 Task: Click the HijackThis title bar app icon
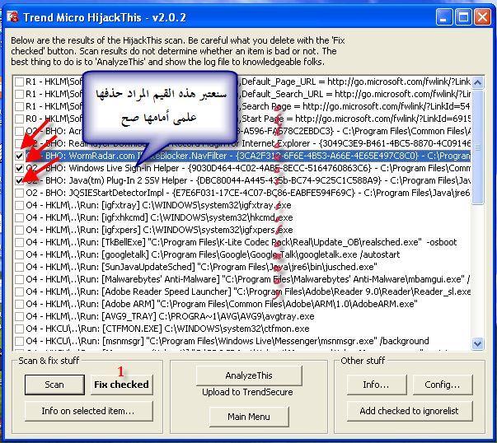(x=12, y=16)
